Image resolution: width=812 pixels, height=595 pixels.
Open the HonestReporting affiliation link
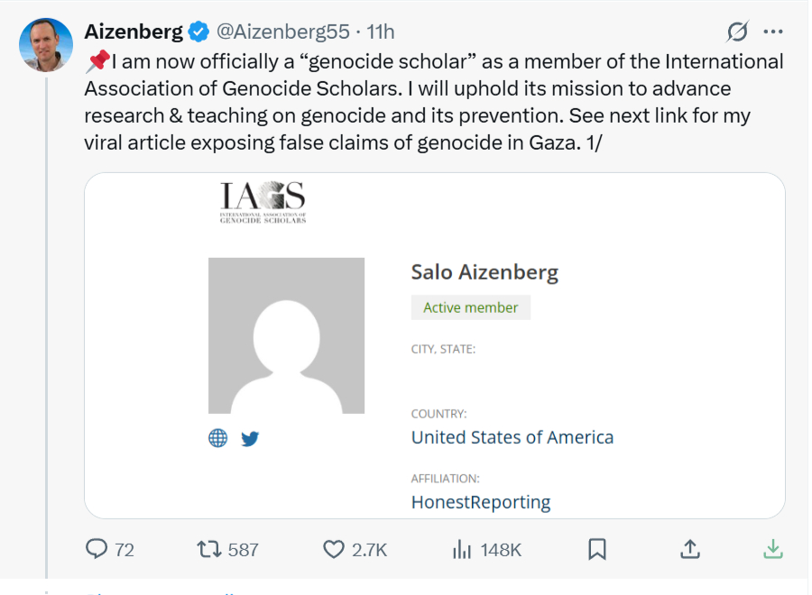pyautogui.click(x=480, y=502)
